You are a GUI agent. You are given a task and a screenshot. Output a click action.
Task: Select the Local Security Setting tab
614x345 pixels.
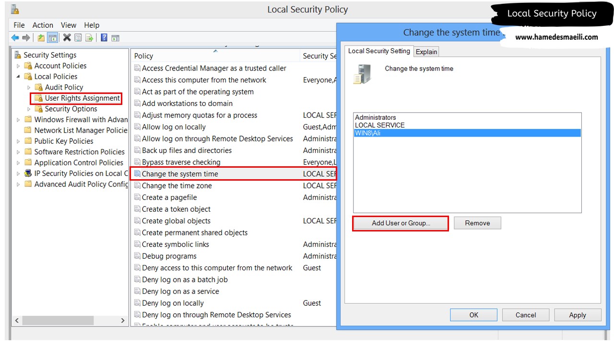379,51
